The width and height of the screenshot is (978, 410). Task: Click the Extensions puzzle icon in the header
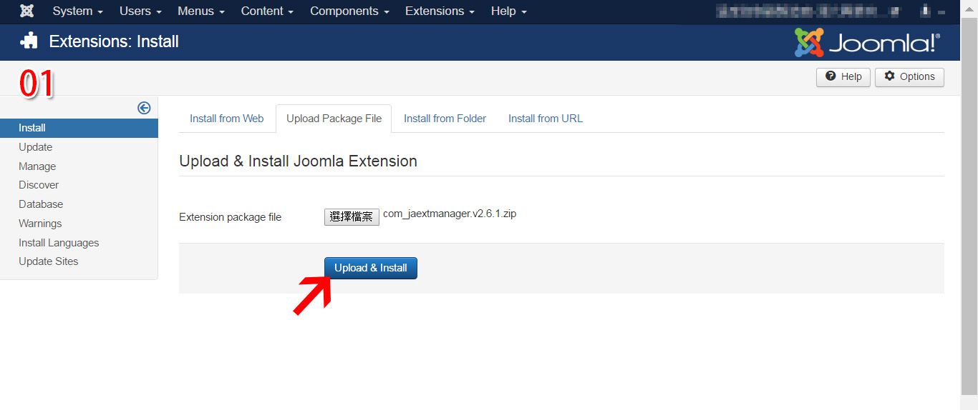click(29, 41)
